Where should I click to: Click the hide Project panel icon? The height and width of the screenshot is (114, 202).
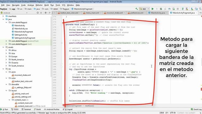pyautogui.click(x=50, y=13)
